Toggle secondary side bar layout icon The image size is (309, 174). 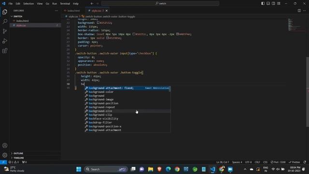(274, 3)
